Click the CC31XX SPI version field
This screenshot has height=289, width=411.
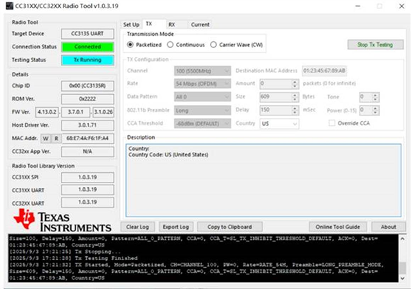click(x=87, y=177)
